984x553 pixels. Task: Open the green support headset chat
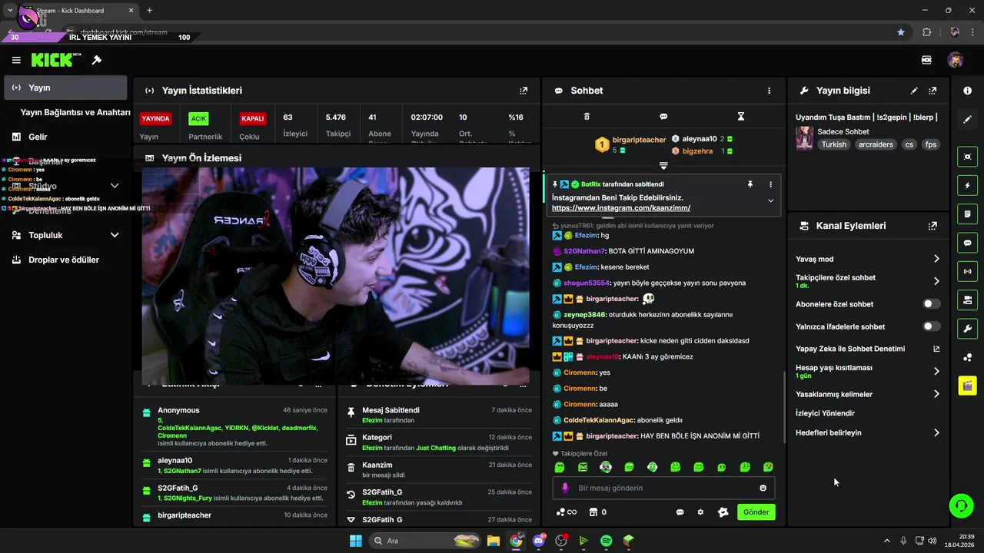pos(961,505)
